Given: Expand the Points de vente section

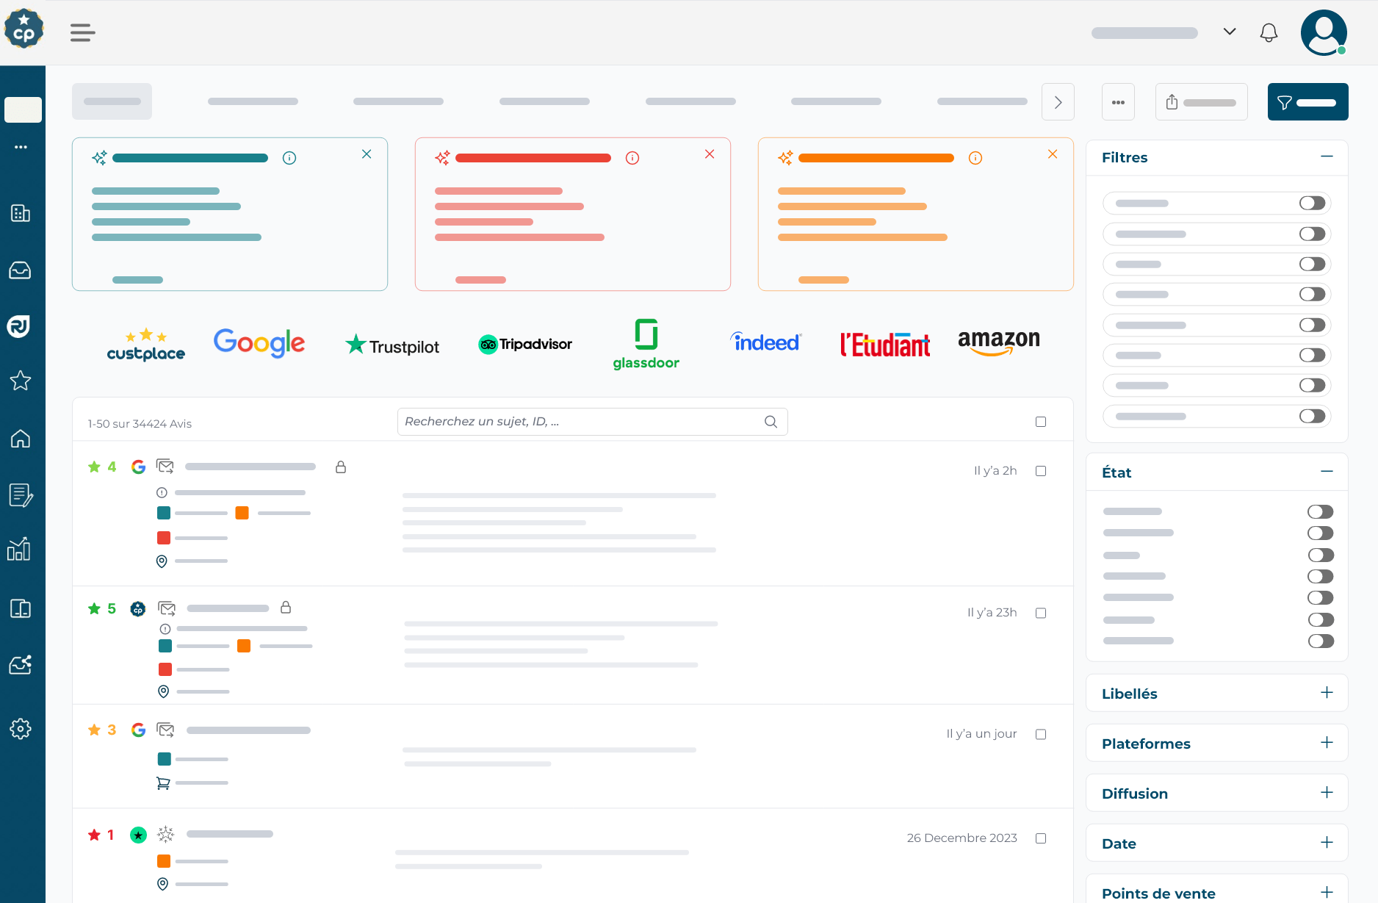Looking at the screenshot, I should pyautogui.click(x=1327, y=893).
